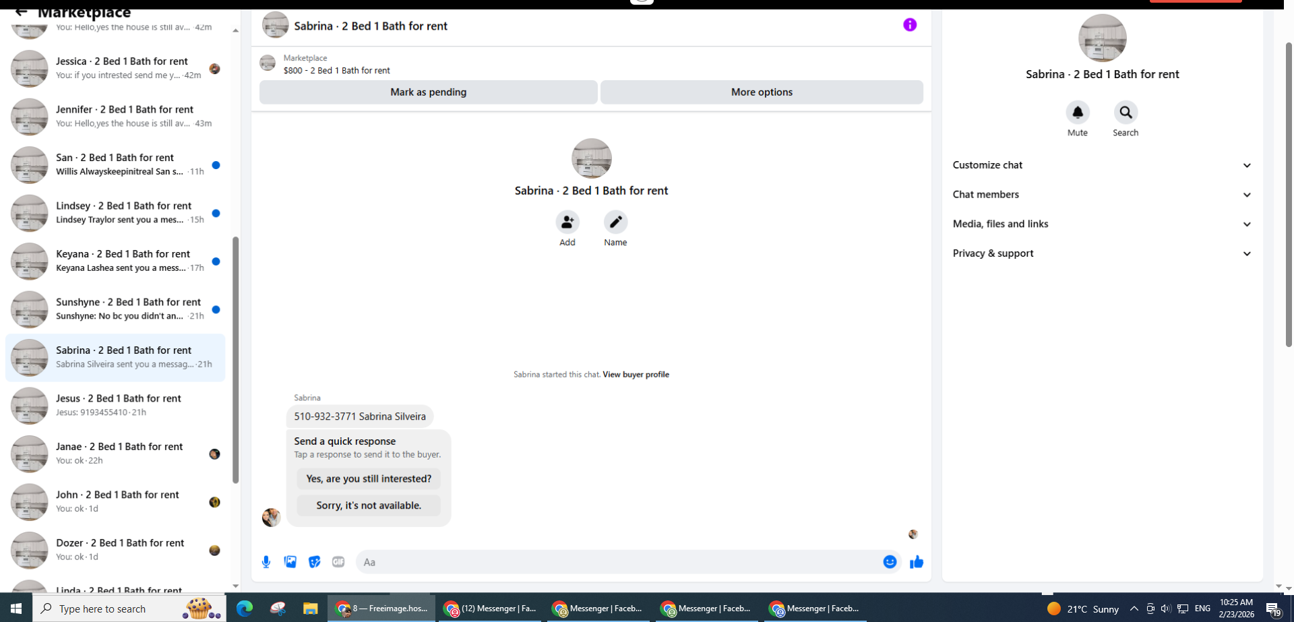
Task: Click the sender avatar beside quick responses
Action: 271,517
